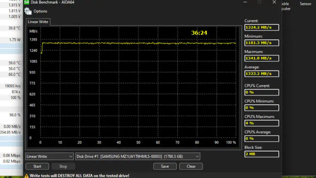
Task: Click the Block Size 2 MB field
Action: click(261, 154)
